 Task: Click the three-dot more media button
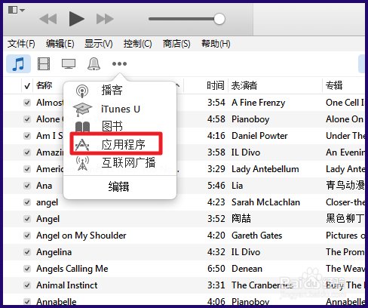point(119,63)
